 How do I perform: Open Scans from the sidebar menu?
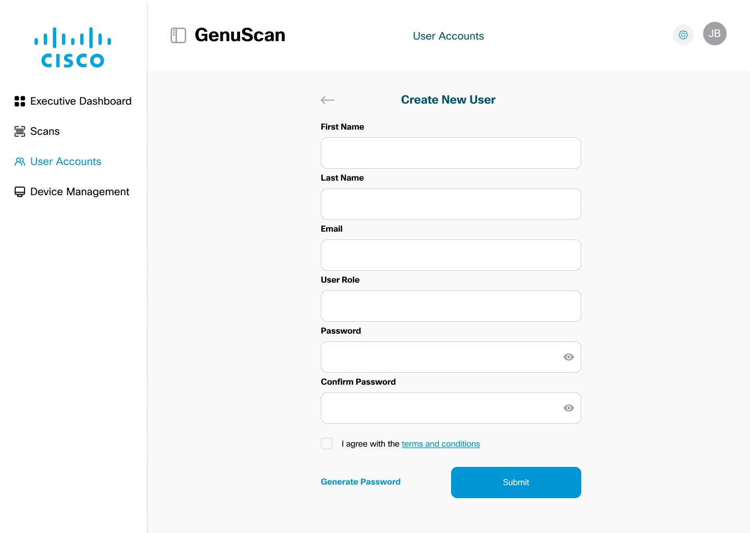pyautogui.click(x=45, y=131)
